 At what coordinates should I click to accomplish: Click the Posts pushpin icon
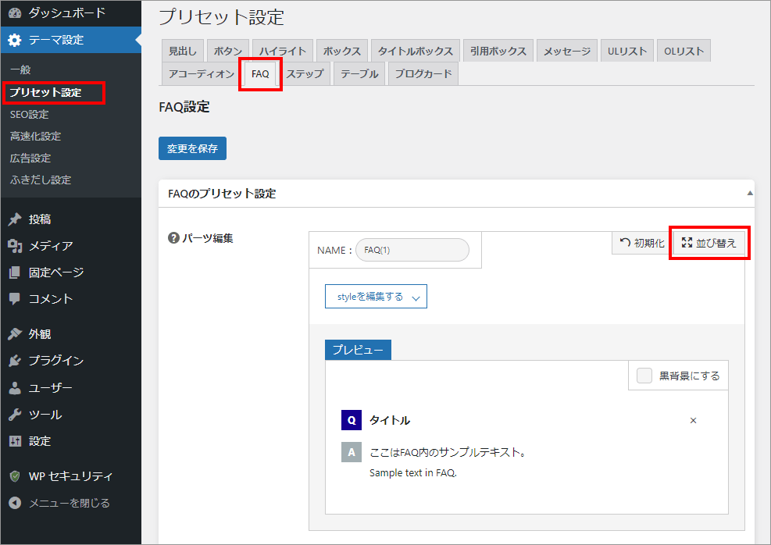pos(15,219)
